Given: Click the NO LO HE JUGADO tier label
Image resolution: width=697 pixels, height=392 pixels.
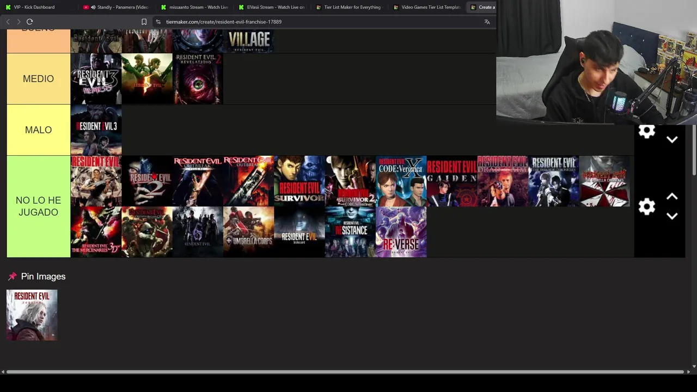Looking at the screenshot, I should [38, 206].
